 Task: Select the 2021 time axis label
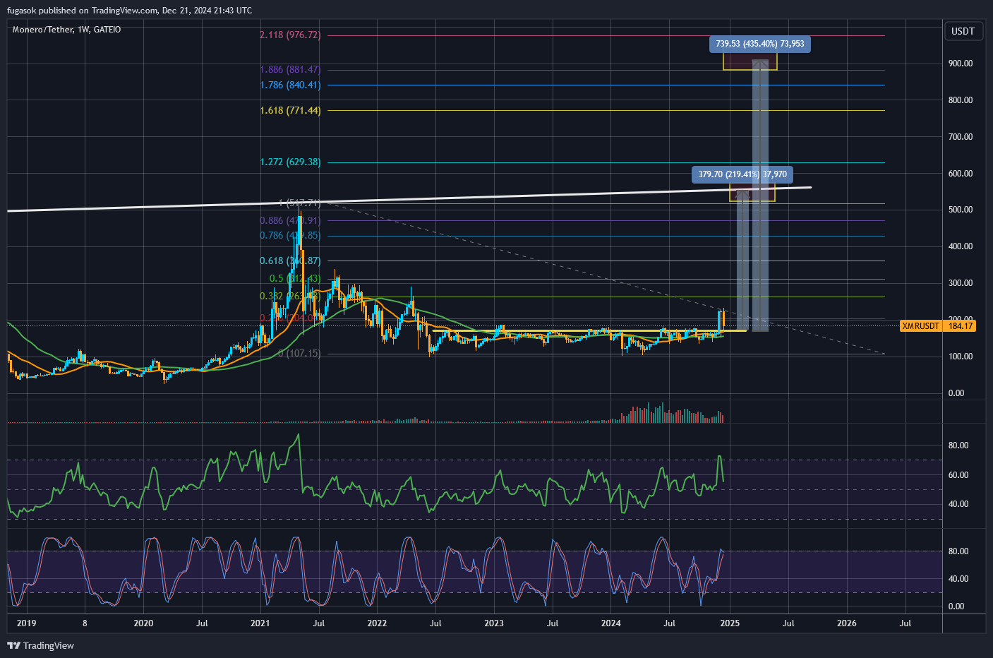pos(260,623)
